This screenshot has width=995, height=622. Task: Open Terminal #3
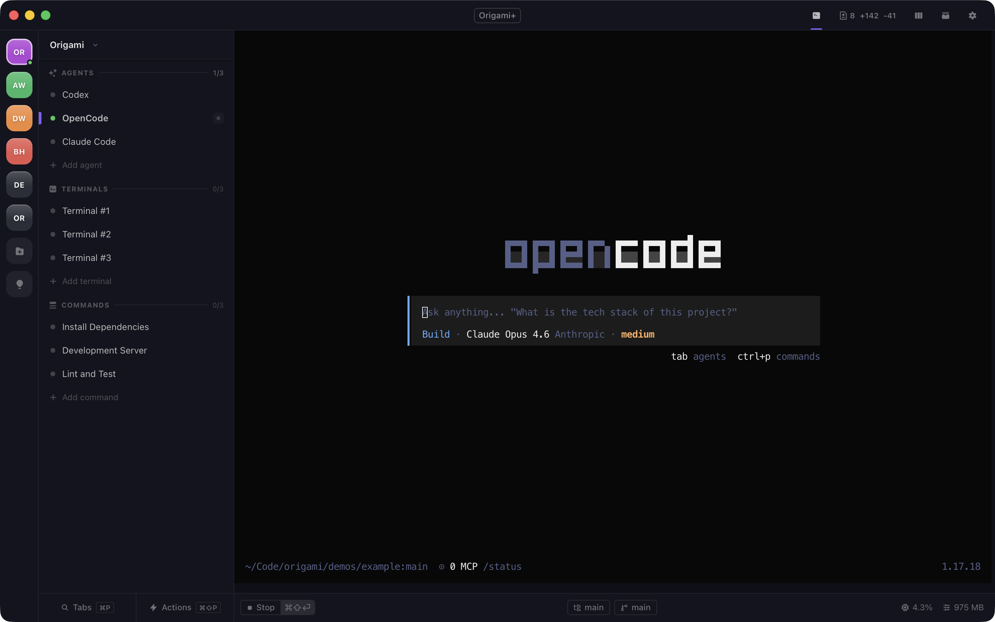[x=136, y=258]
